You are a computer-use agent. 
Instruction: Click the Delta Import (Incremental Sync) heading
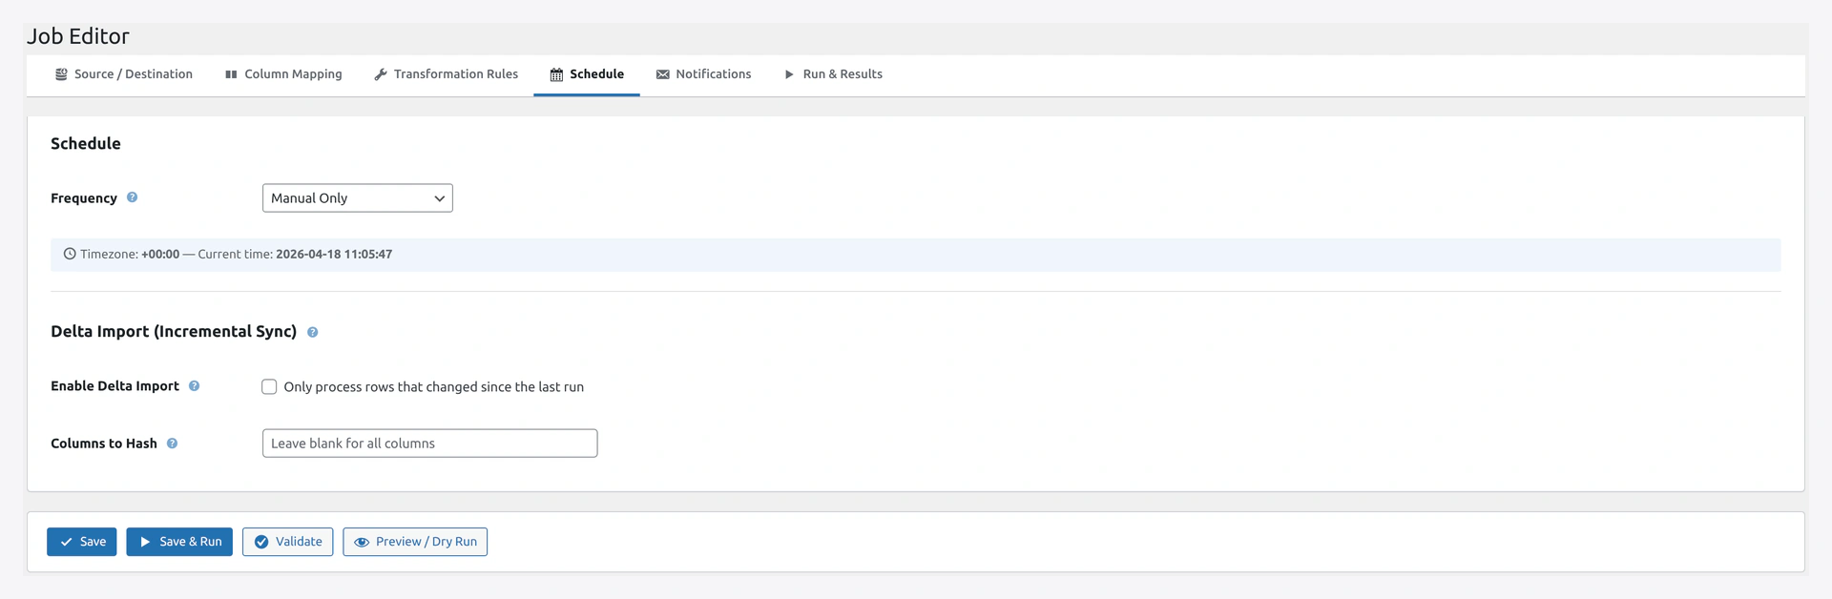coord(174,332)
